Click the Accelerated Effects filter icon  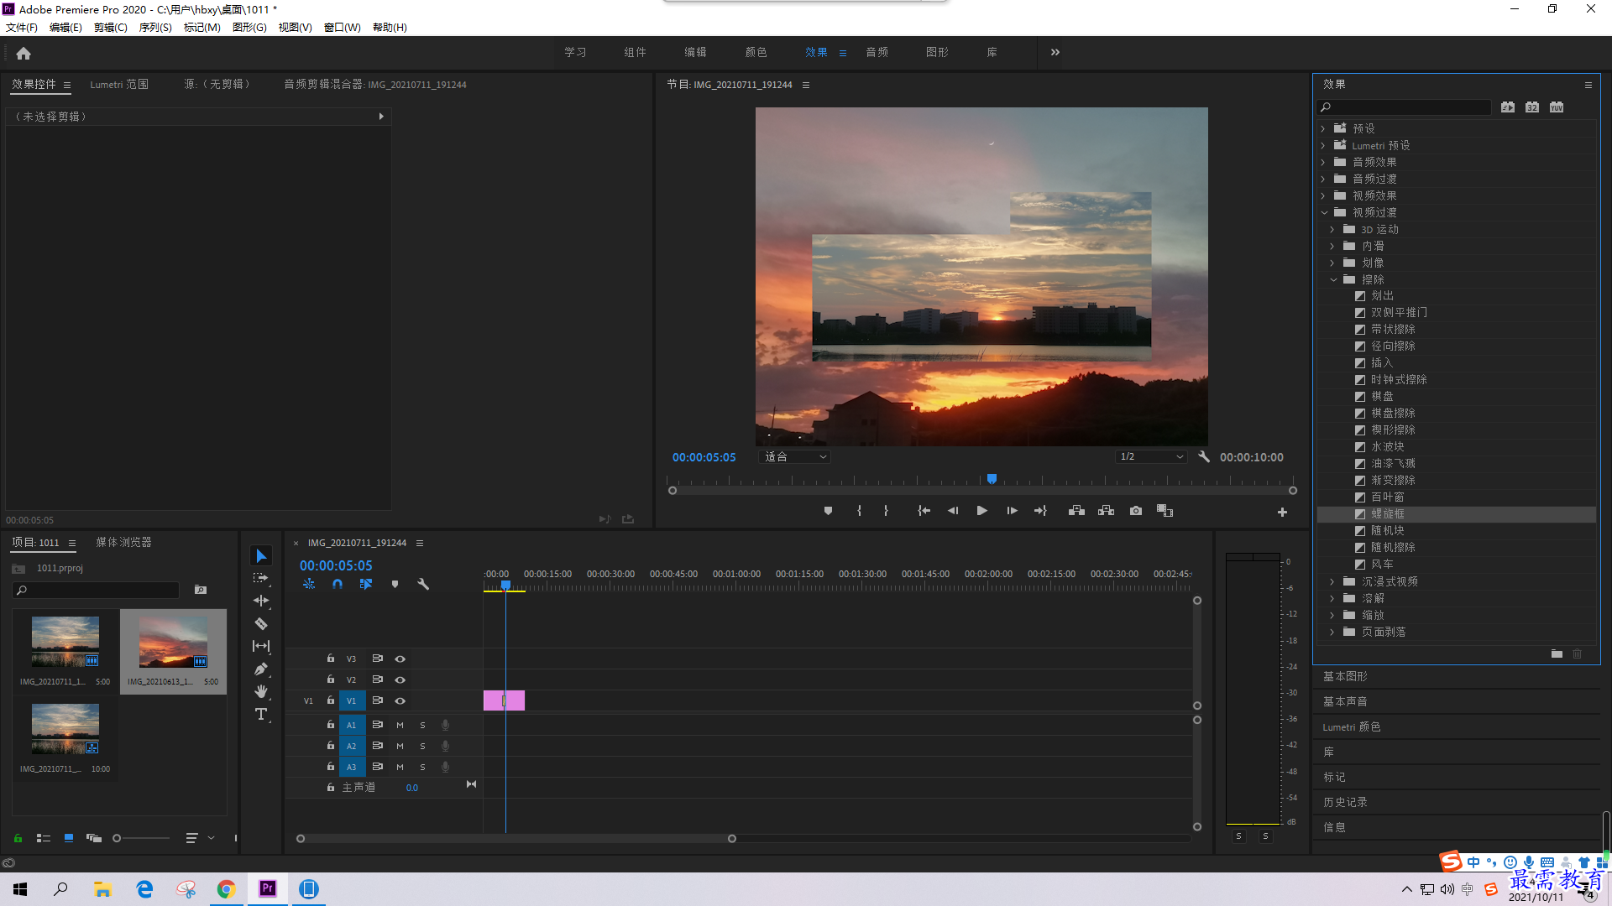click(x=1508, y=107)
